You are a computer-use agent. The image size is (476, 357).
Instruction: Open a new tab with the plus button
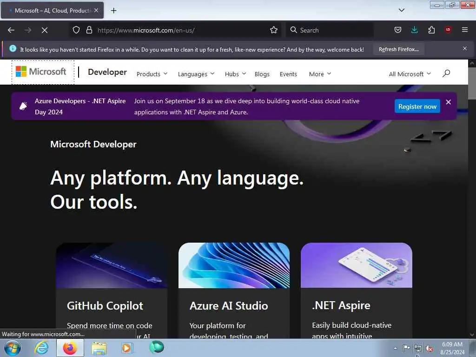113,11
